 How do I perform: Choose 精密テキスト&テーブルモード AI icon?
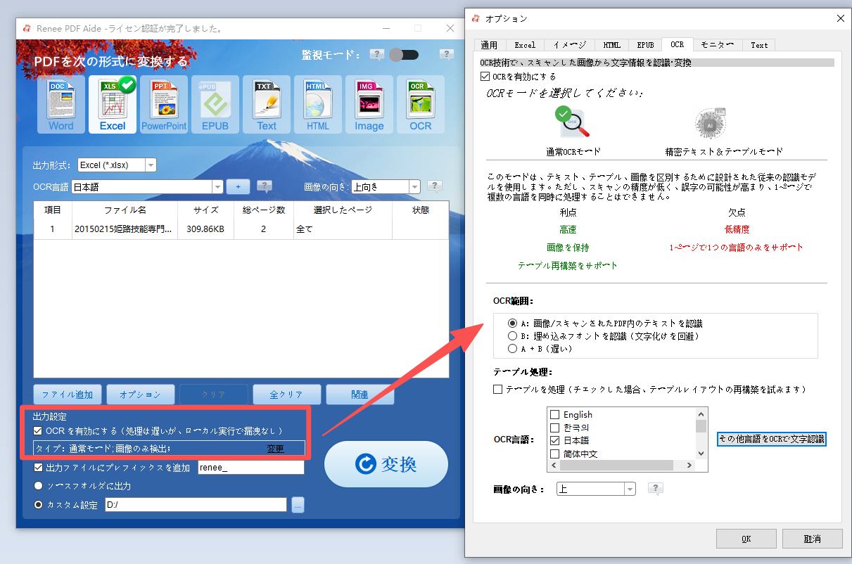pos(711,123)
